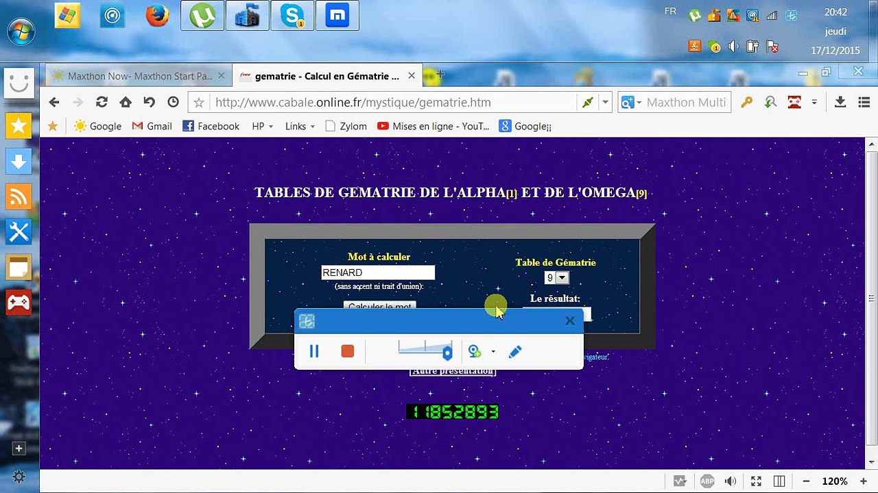Zoom in with plus button

click(x=863, y=481)
